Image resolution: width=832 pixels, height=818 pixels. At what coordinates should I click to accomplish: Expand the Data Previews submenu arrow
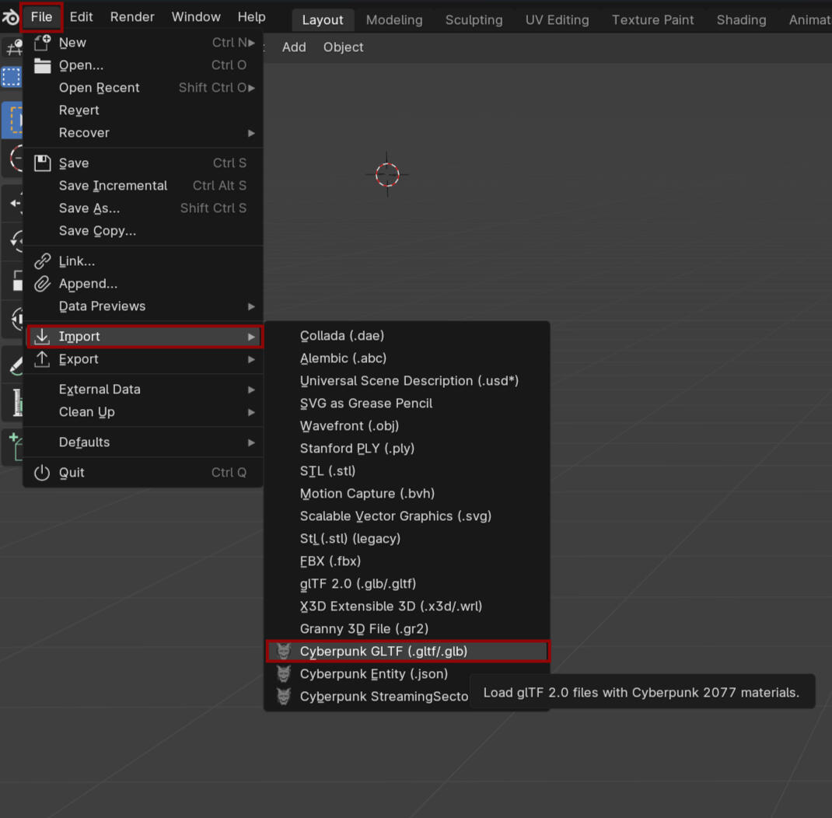coord(251,306)
